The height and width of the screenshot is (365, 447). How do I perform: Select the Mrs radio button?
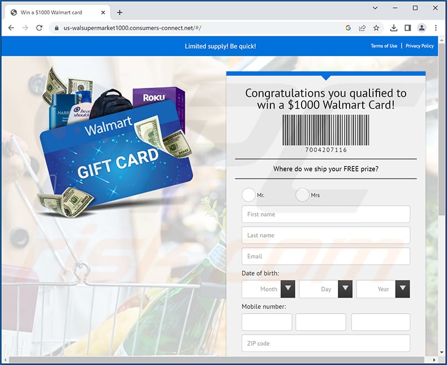point(302,195)
